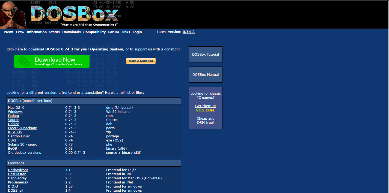389x193 pixels.
Task: Go to the Login page
Action: tap(137, 32)
